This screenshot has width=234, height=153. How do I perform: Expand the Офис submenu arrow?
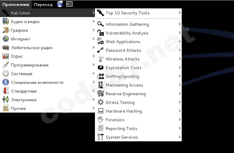93,56
